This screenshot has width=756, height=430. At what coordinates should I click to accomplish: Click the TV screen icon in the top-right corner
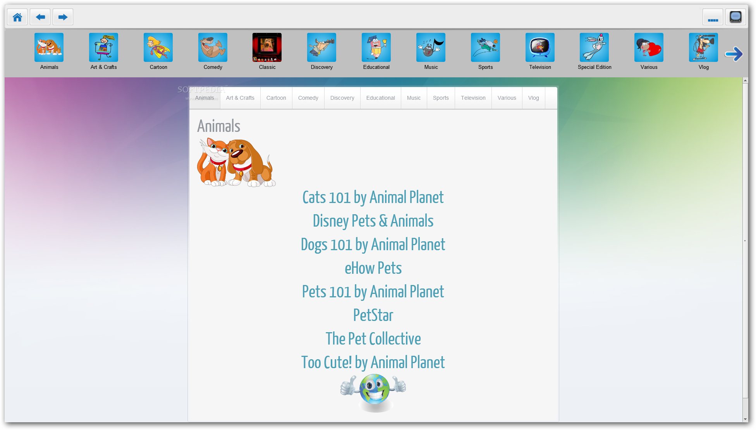tap(735, 17)
